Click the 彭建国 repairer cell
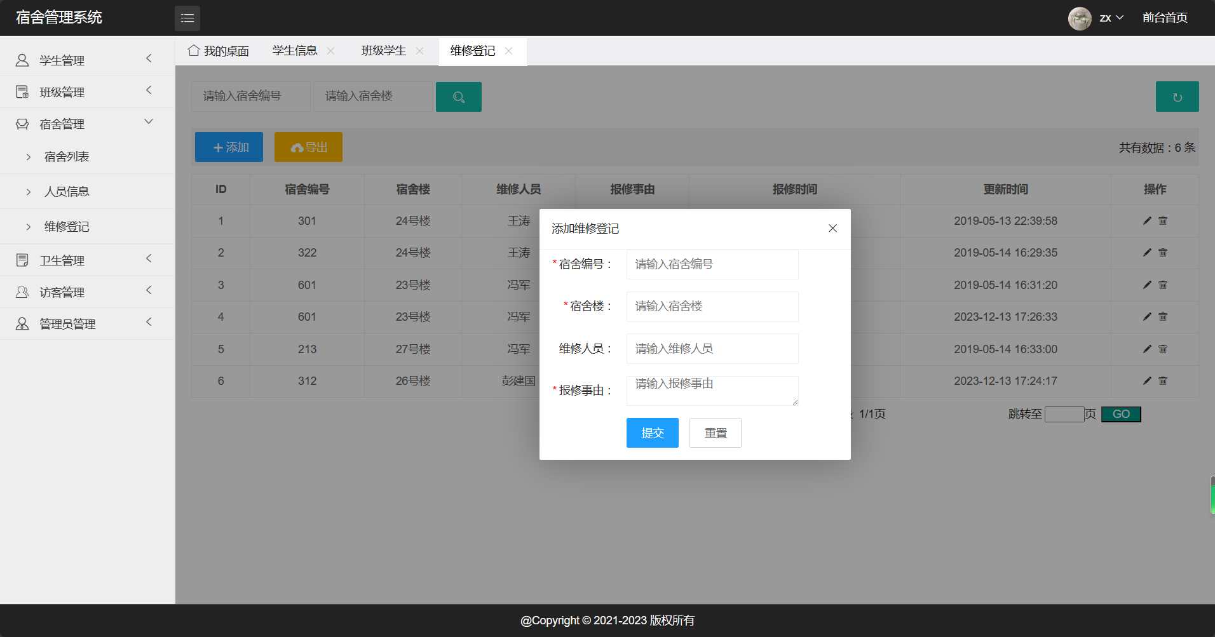 [x=519, y=381]
